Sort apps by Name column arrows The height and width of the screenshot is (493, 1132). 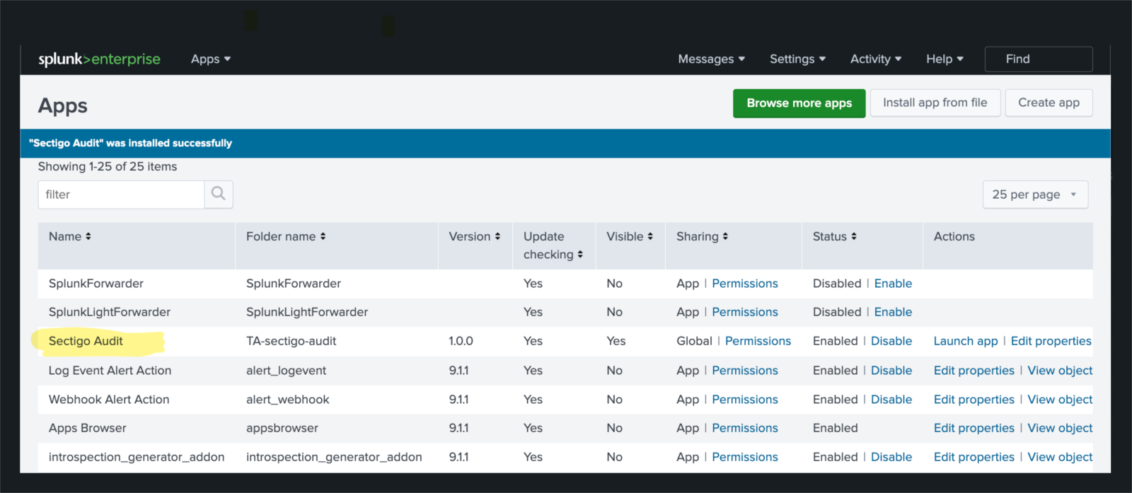click(88, 236)
